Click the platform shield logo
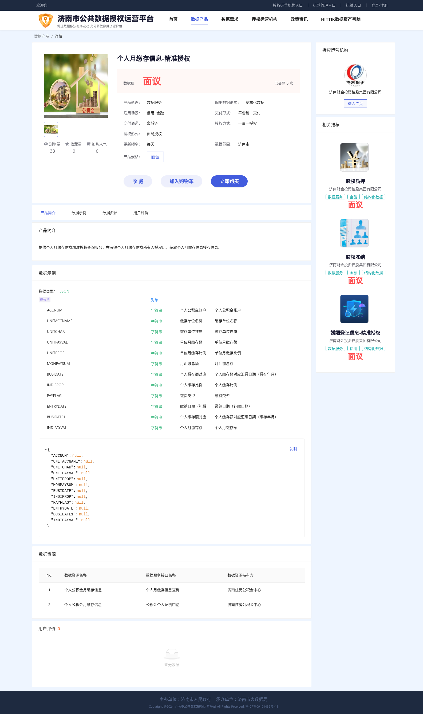 pos(46,21)
